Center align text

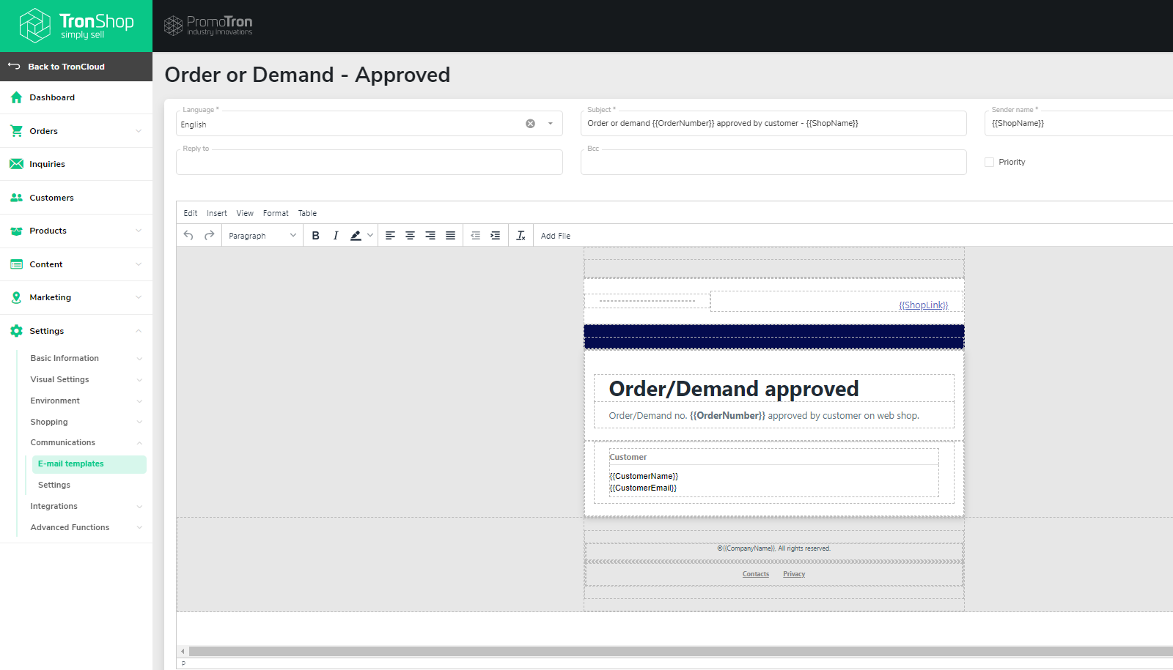(x=411, y=235)
